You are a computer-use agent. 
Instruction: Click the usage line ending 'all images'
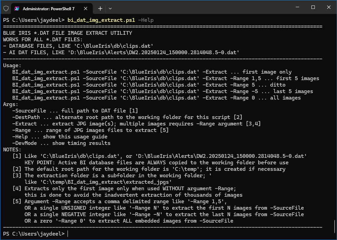[x=157, y=98]
